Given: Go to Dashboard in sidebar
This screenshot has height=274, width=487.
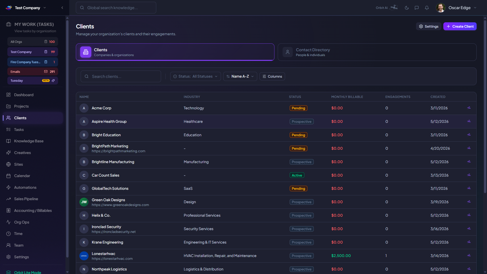Looking at the screenshot, I should [x=33, y=95].
